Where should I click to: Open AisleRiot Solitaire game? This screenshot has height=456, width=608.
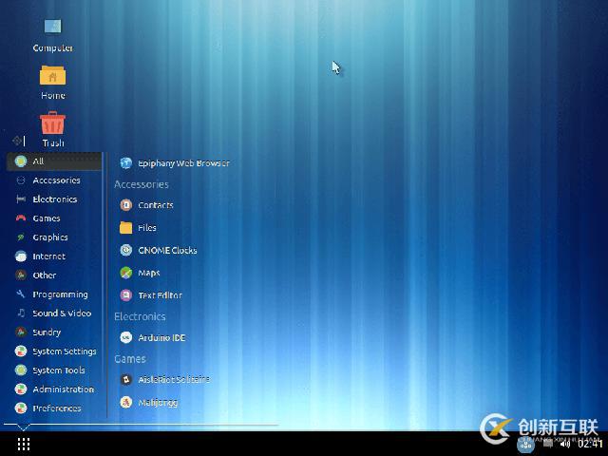pyautogui.click(x=172, y=379)
